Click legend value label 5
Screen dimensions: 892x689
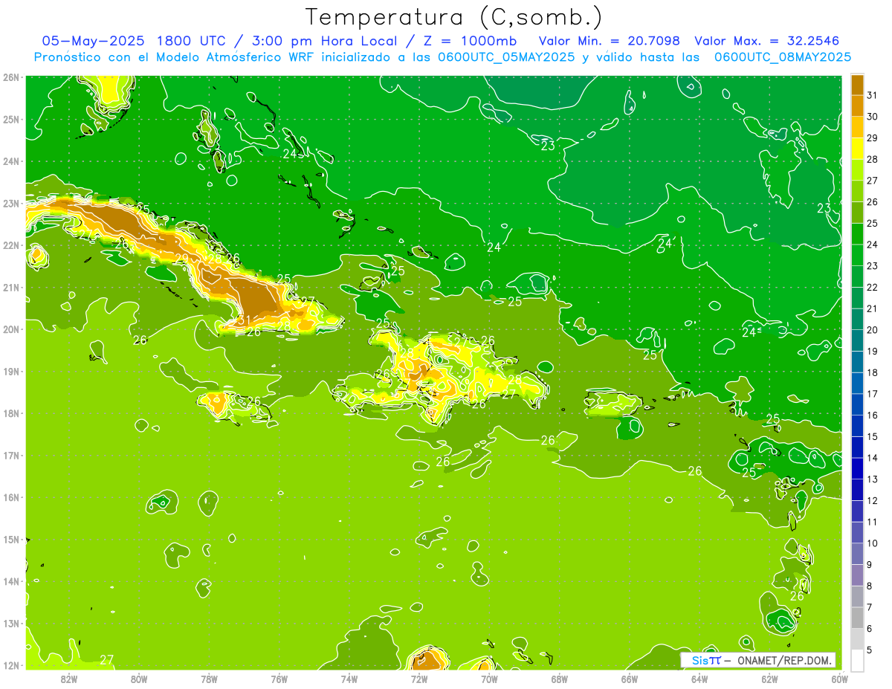pos(870,650)
